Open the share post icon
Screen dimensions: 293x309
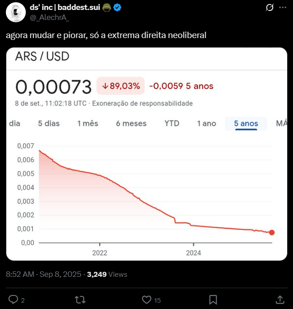[x=280, y=299]
